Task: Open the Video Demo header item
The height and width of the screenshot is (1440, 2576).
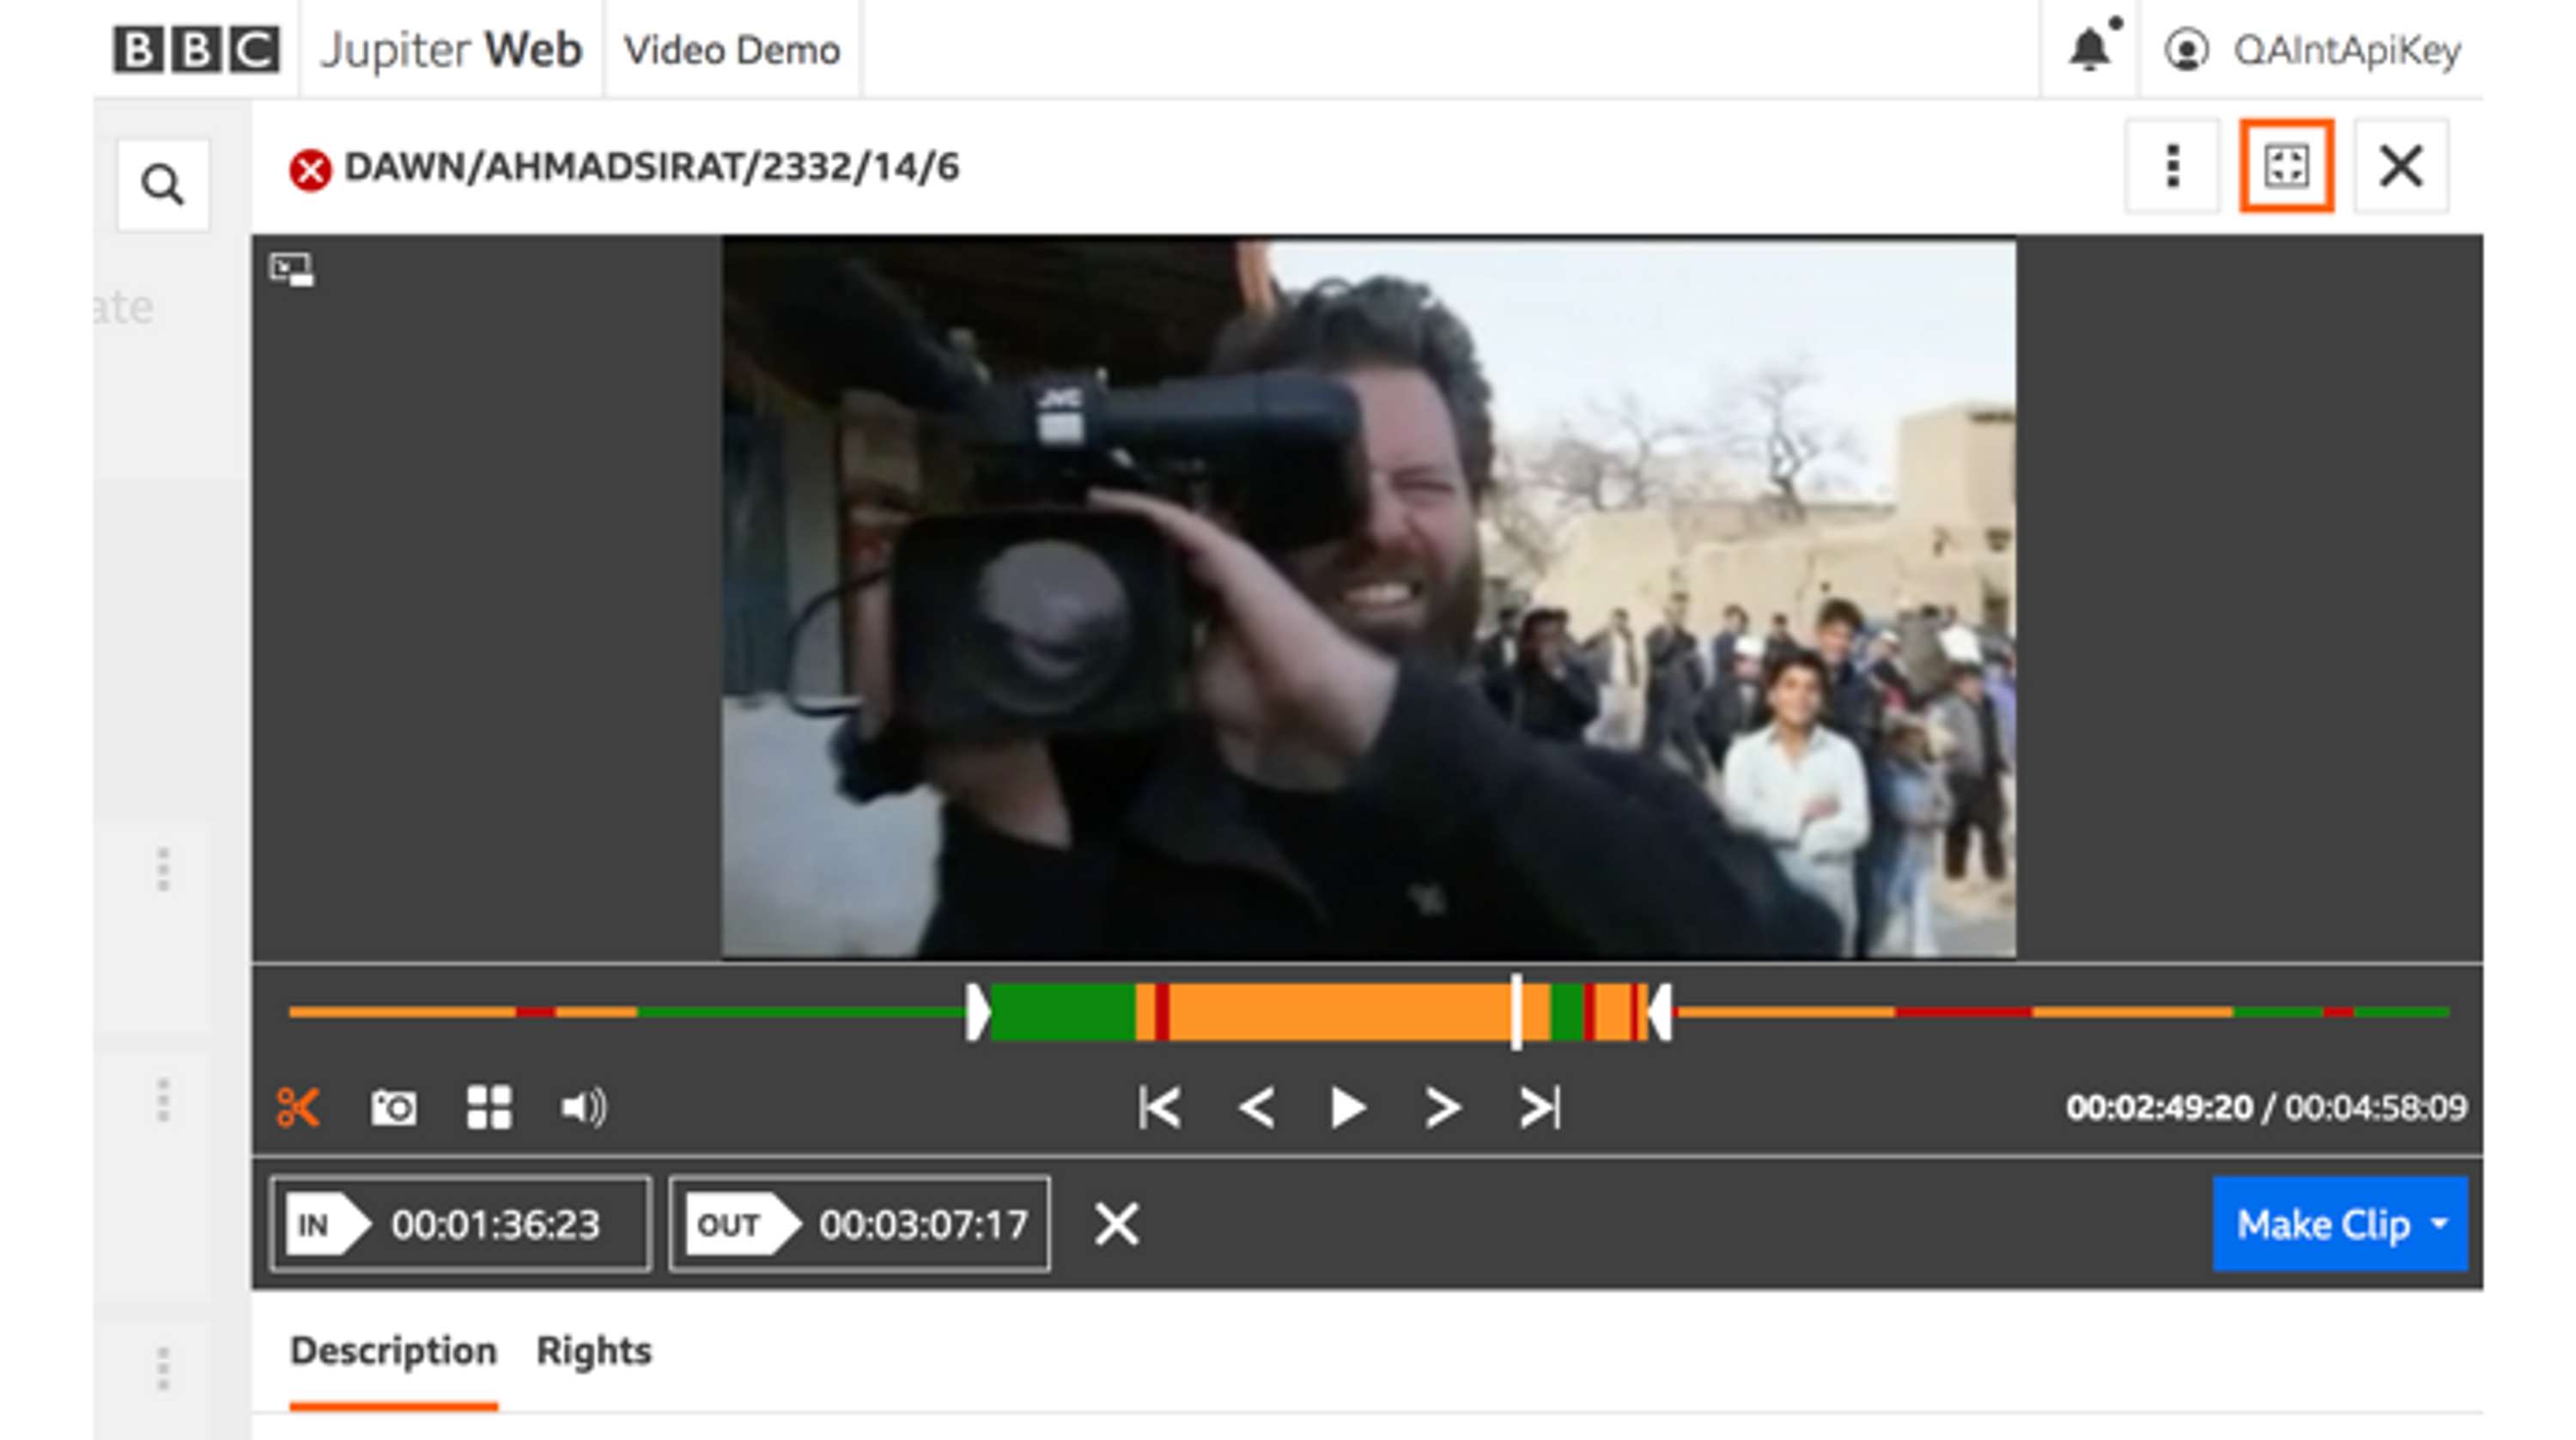Action: [732, 50]
